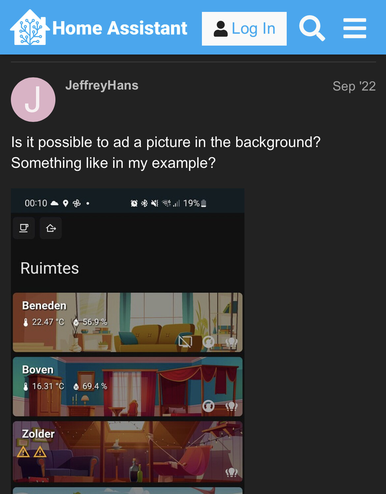Screen dimensions: 386x494
Task: Open the hamburger menu
Action: click(x=355, y=28)
